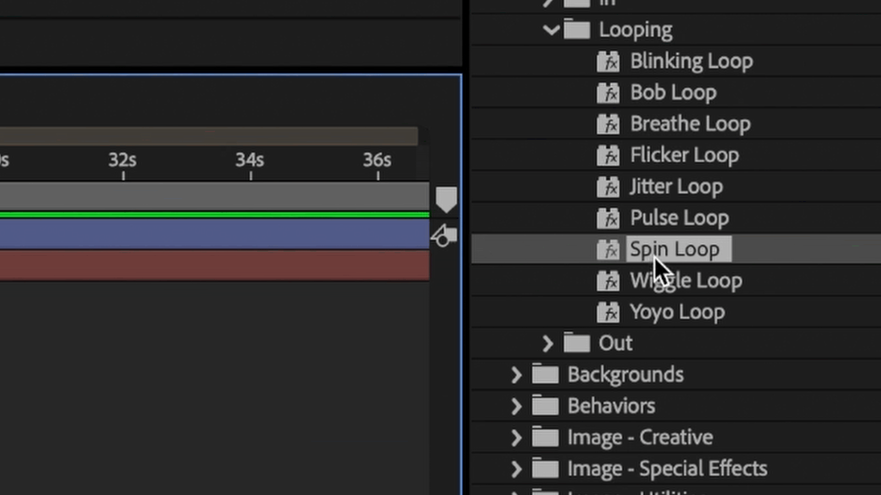Select the Breathe Loop effect preset
Viewport: 881px width, 495px height.
(690, 123)
